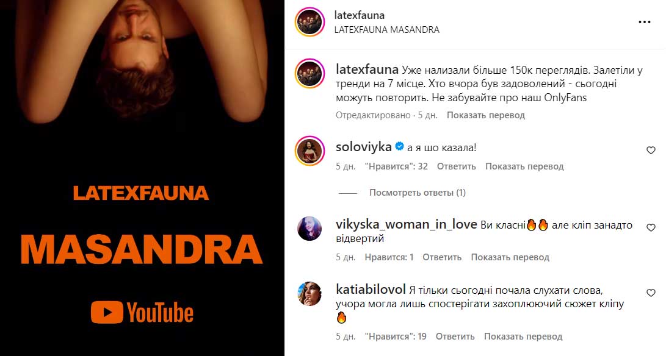Like katiabilovol's comment heart icon
666x356 pixels.
click(x=651, y=293)
